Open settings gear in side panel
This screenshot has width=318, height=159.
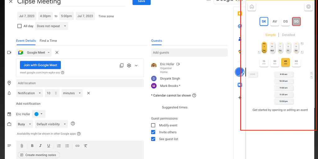tap(308, 7)
